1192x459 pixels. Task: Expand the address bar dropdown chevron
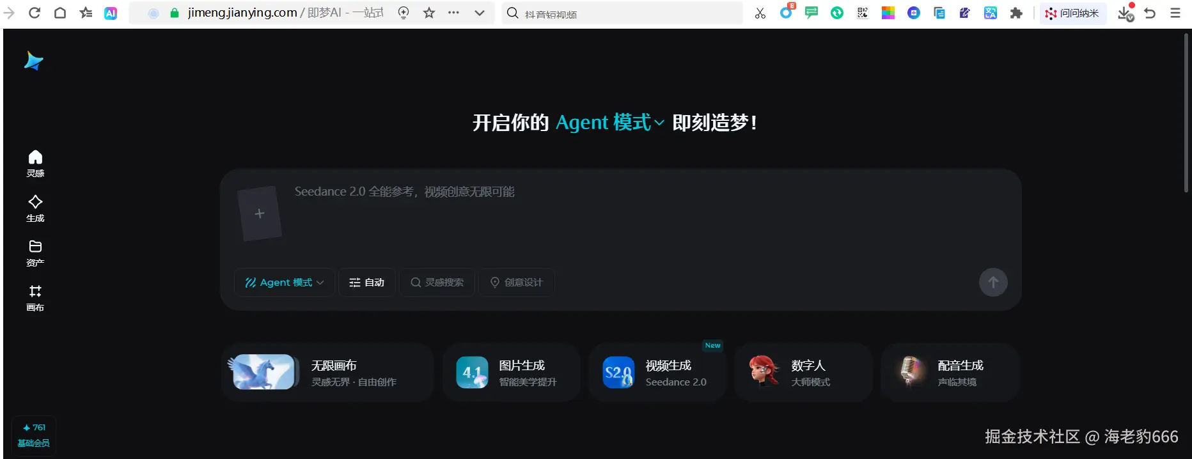coord(479,13)
